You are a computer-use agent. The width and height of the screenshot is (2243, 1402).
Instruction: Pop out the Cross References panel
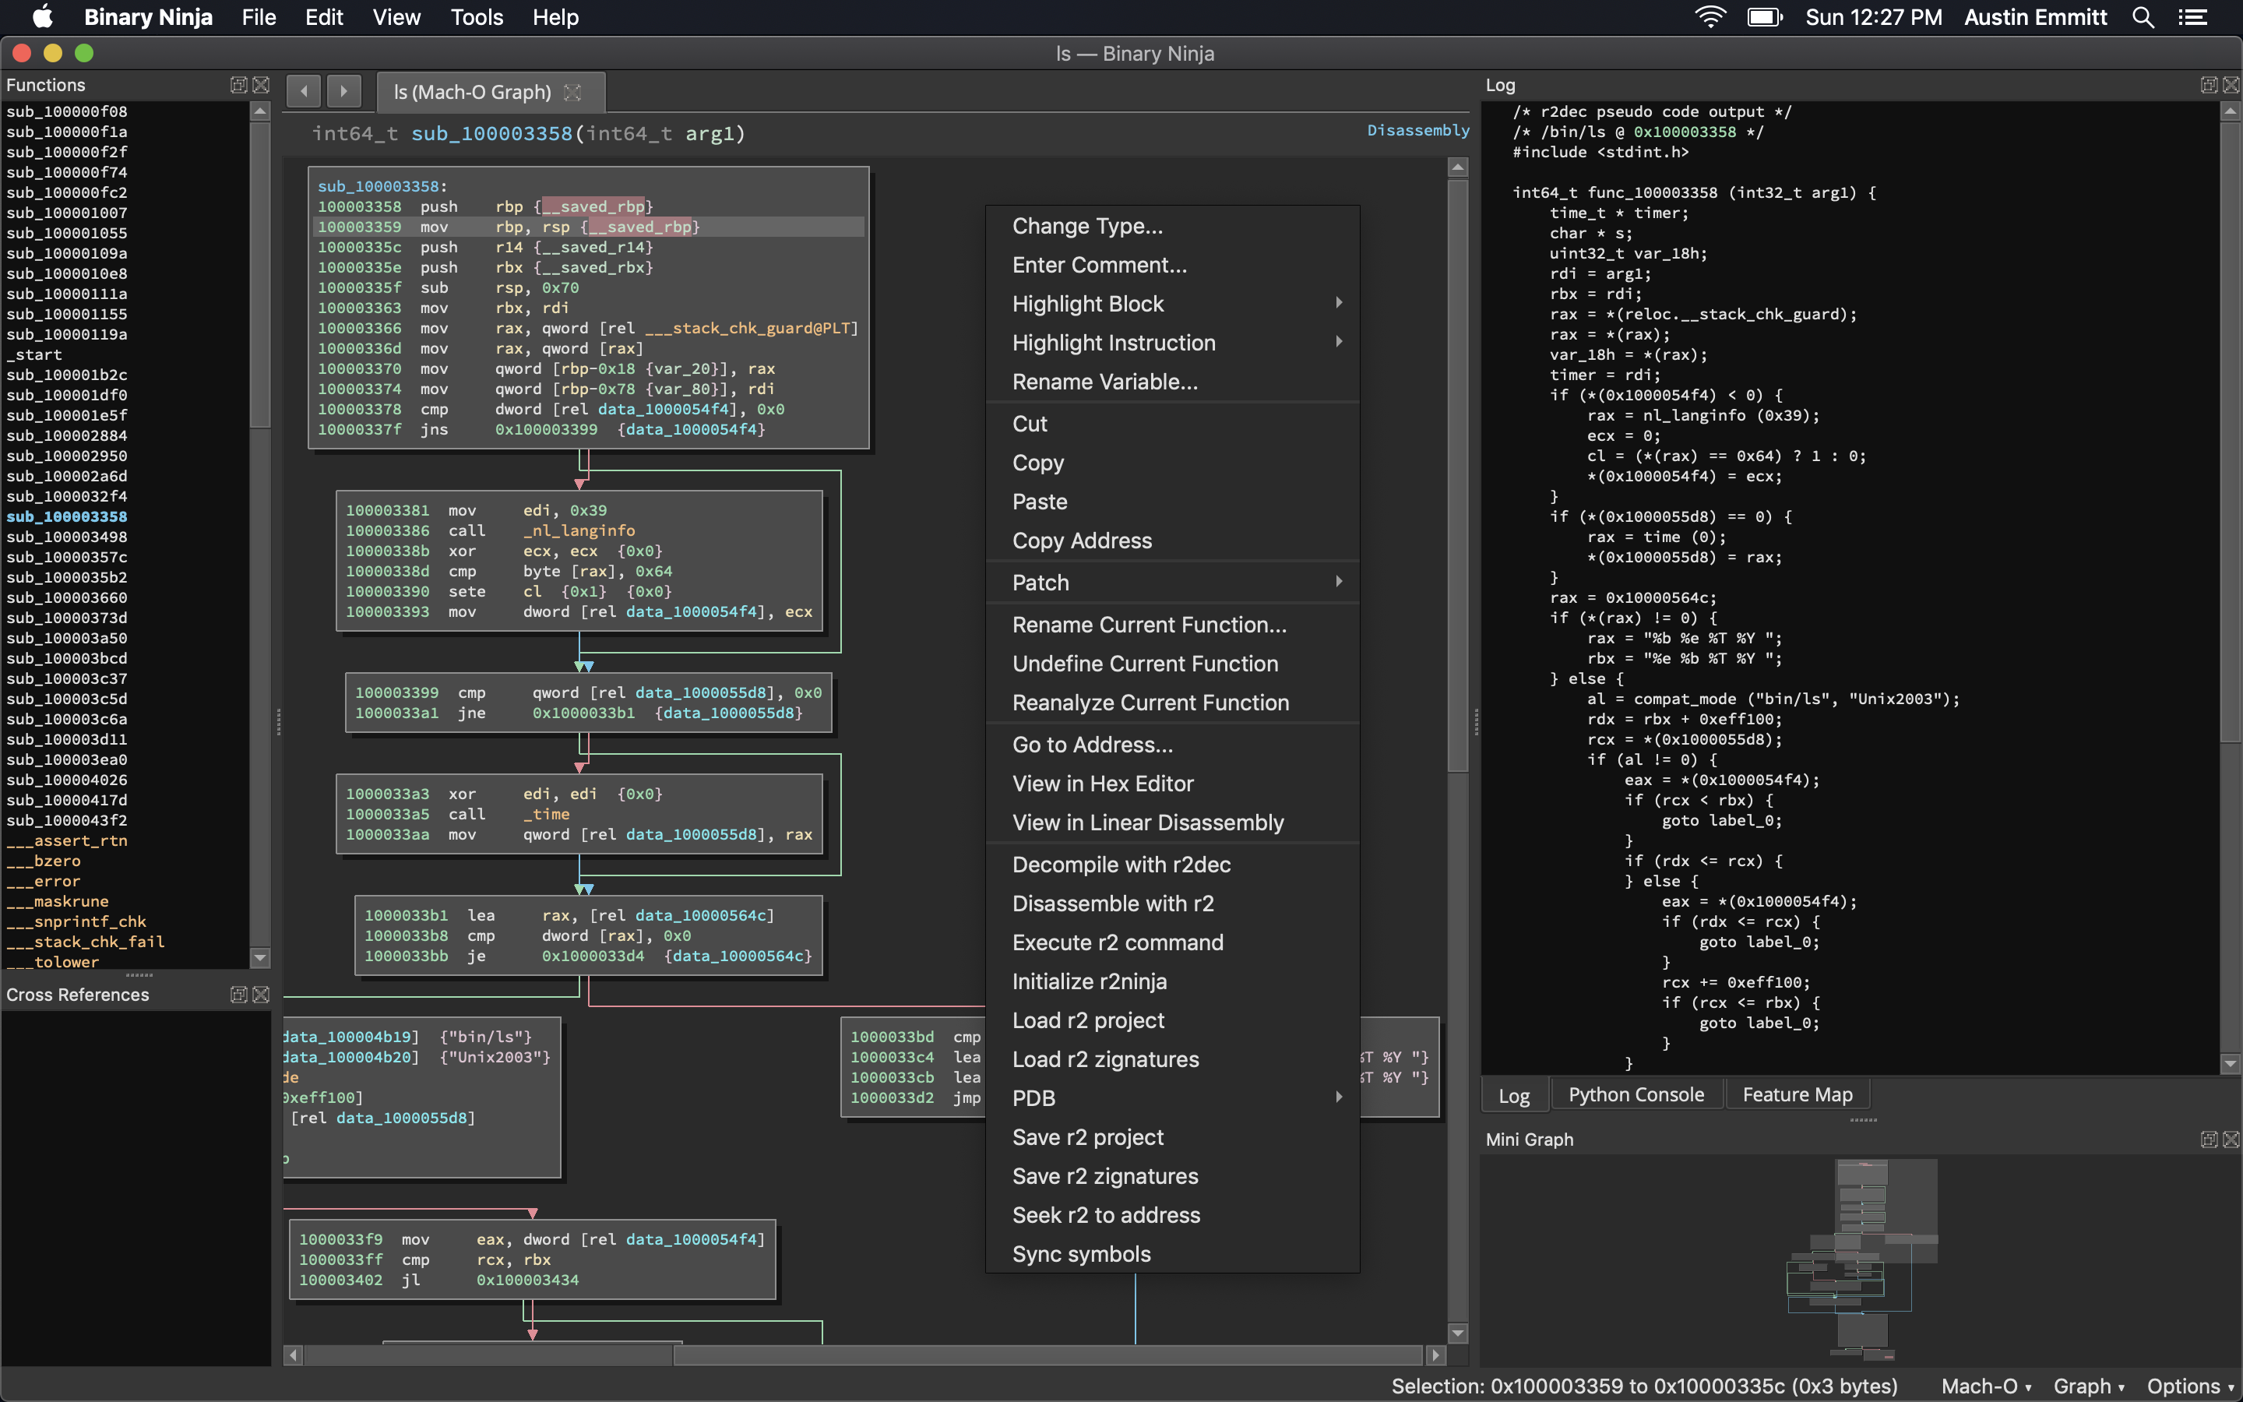point(238,994)
